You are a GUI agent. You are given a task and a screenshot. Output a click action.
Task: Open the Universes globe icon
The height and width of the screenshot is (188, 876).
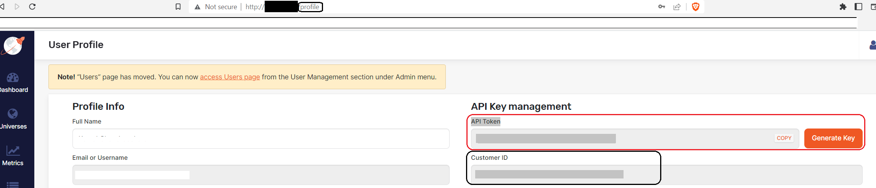(13, 114)
